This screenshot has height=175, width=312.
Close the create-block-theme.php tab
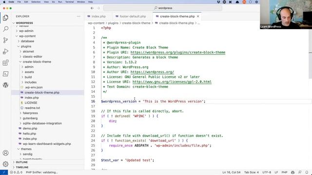tap(198, 16)
